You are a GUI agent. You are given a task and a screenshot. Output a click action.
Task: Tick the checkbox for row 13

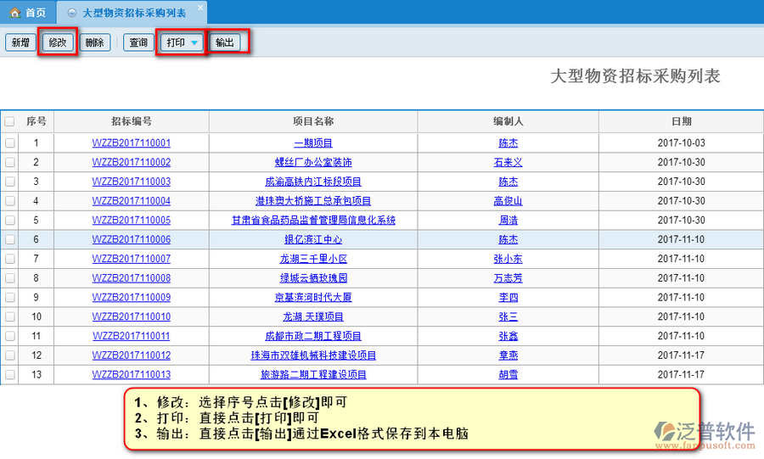point(9,375)
